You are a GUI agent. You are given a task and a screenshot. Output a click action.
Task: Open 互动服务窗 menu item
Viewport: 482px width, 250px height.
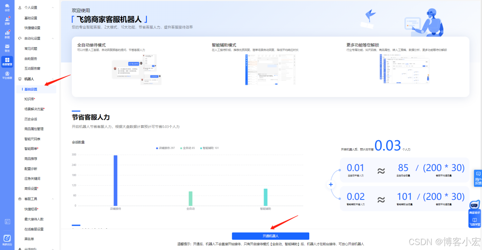[32, 68]
